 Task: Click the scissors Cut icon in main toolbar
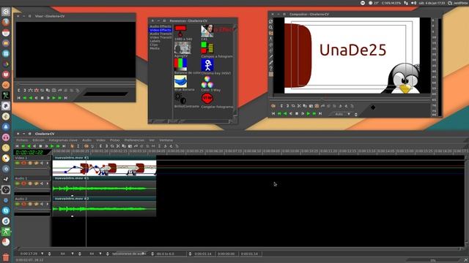pos(118,146)
